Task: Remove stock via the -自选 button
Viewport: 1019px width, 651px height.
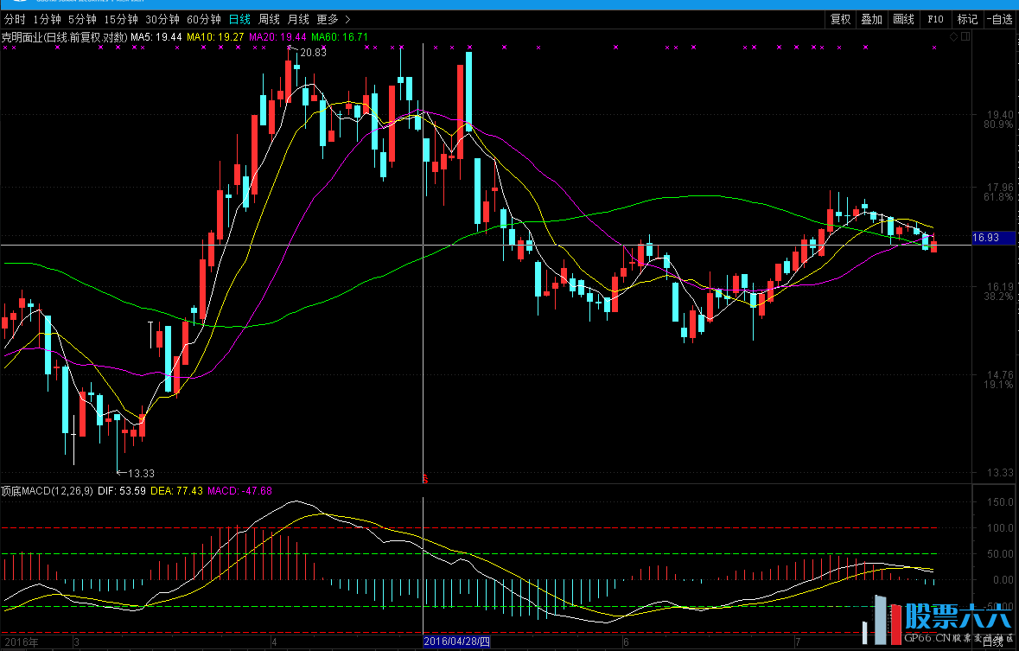Action: pyautogui.click(x=1001, y=19)
